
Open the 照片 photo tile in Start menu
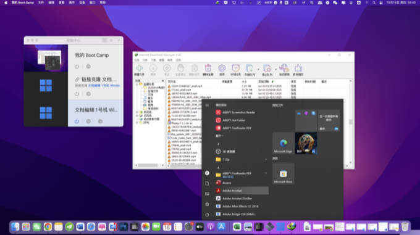pos(306,143)
